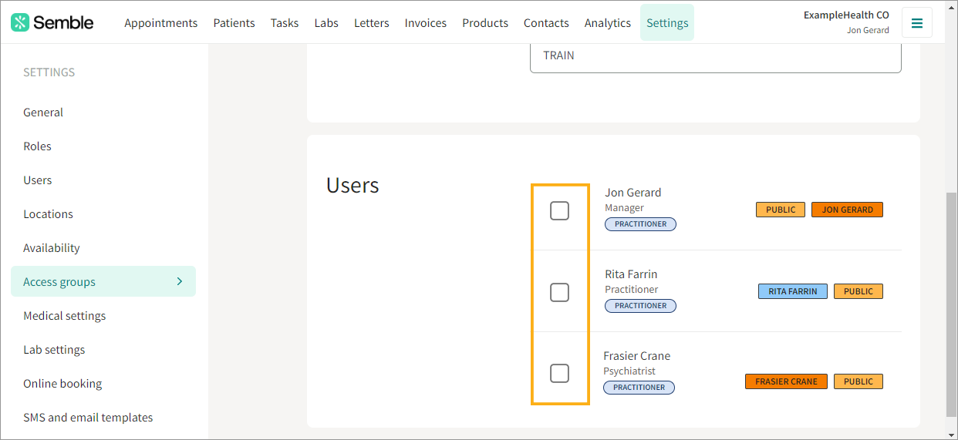Tick the checkbox for Jon Gerard
Viewport: 958px width, 440px height.
[559, 210]
